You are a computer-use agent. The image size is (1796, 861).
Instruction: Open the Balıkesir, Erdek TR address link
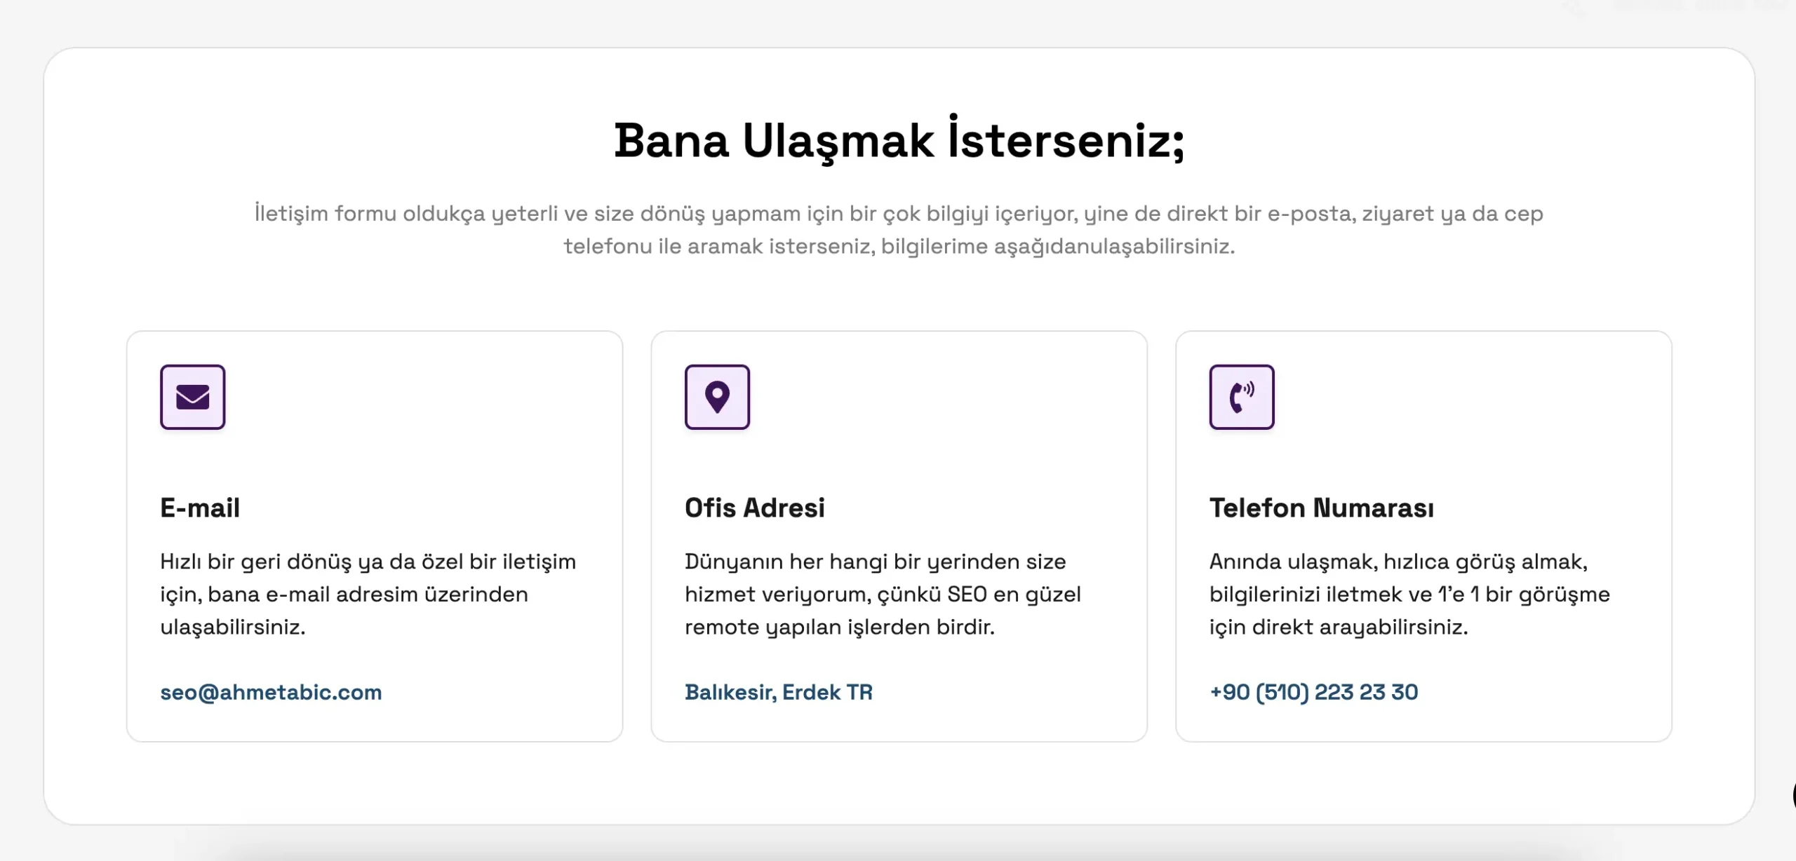[779, 693]
